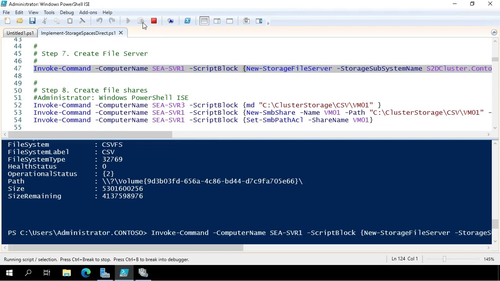Open the Edit menu

coord(19,12)
